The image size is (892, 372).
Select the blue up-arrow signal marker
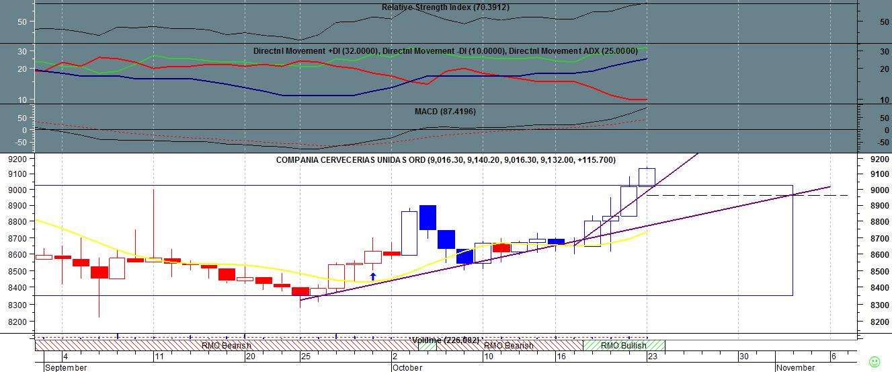click(373, 276)
